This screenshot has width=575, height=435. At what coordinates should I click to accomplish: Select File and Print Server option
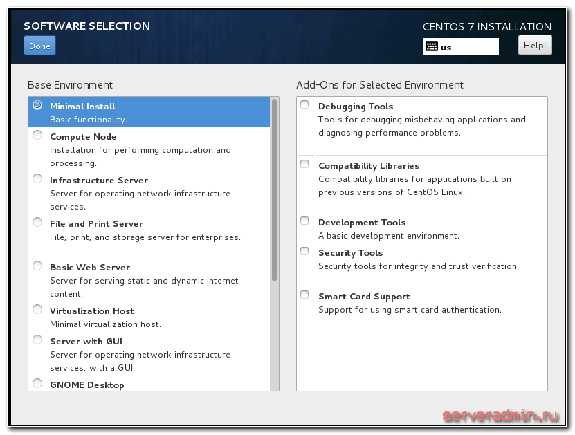coord(37,223)
